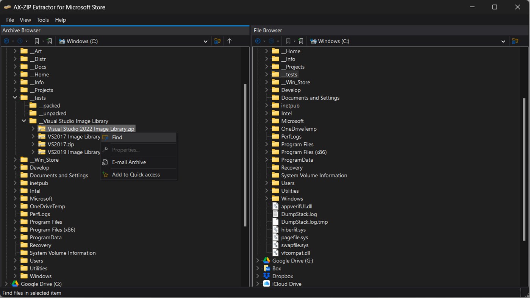
Task: Open the Tools menu
Action: (42, 20)
